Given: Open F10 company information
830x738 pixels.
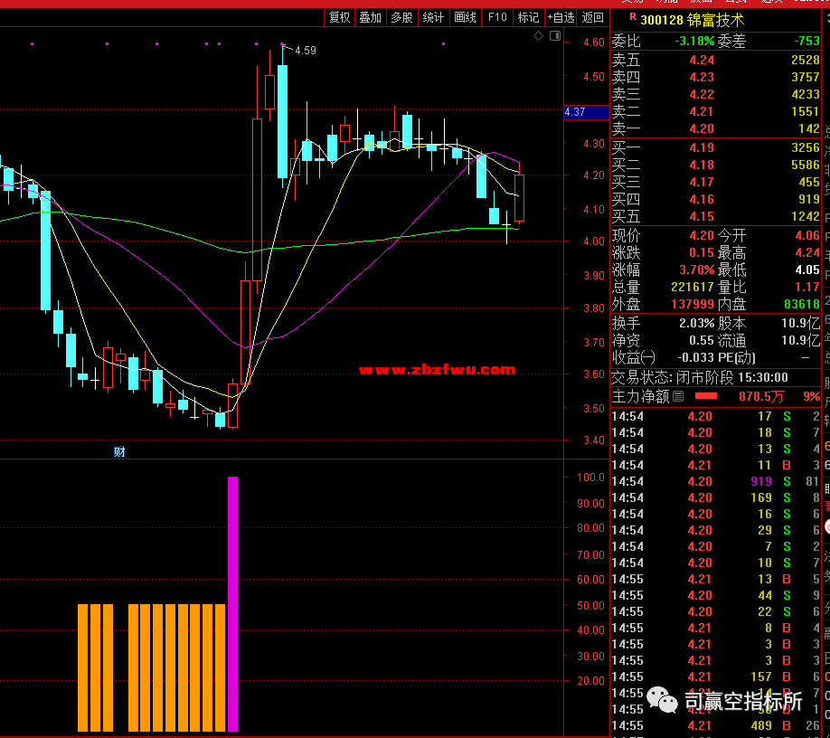Looking at the screenshot, I should pyautogui.click(x=497, y=17).
